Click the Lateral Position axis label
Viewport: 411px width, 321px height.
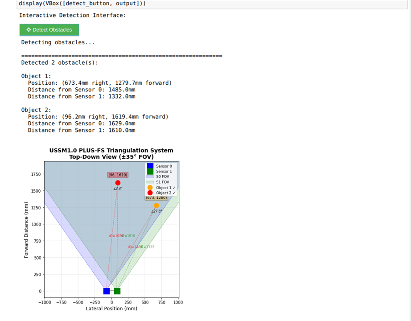[x=111, y=309]
